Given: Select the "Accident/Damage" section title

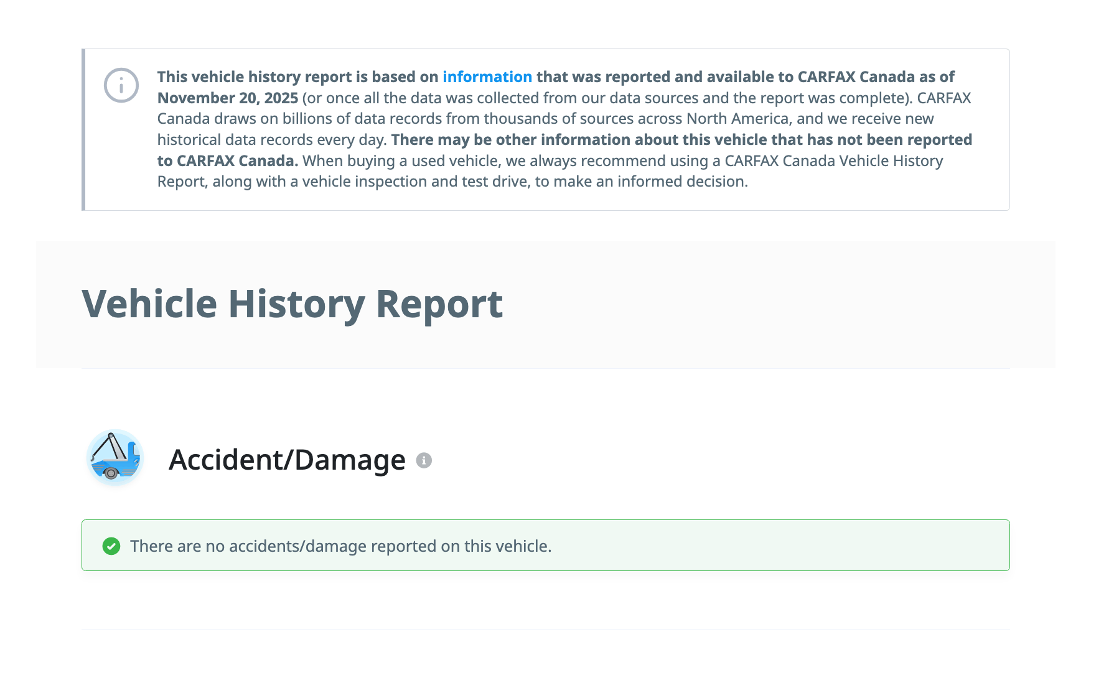Looking at the screenshot, I should pos(287,460).
